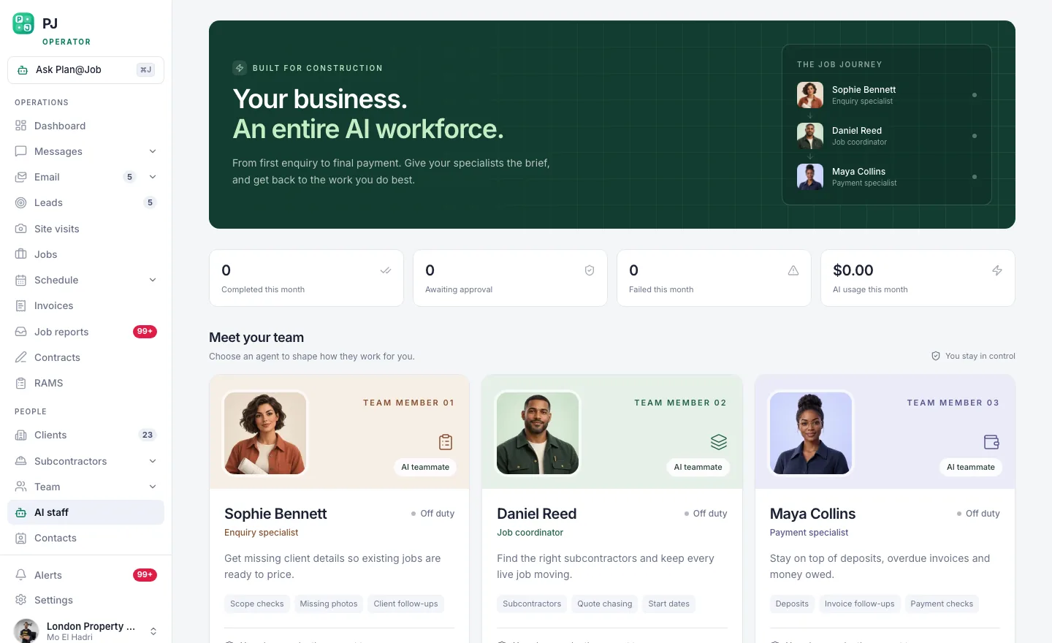Click Sophie Bennett's team card photo

tap(265, 433)
